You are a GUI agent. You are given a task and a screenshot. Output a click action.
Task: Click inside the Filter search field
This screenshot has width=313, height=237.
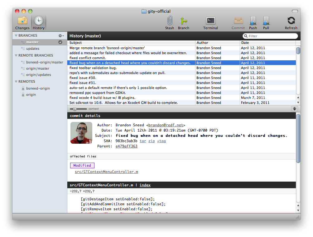pyautogui.click(x=270, y=36)
